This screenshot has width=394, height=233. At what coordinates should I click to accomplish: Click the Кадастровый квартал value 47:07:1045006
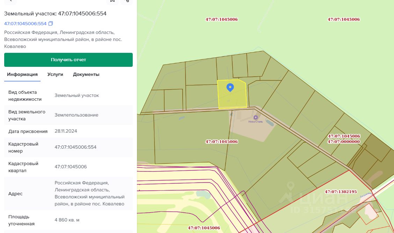coord(71,167)
